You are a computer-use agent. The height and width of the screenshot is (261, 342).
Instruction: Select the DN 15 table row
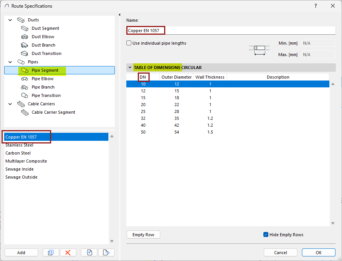(228, 98)
